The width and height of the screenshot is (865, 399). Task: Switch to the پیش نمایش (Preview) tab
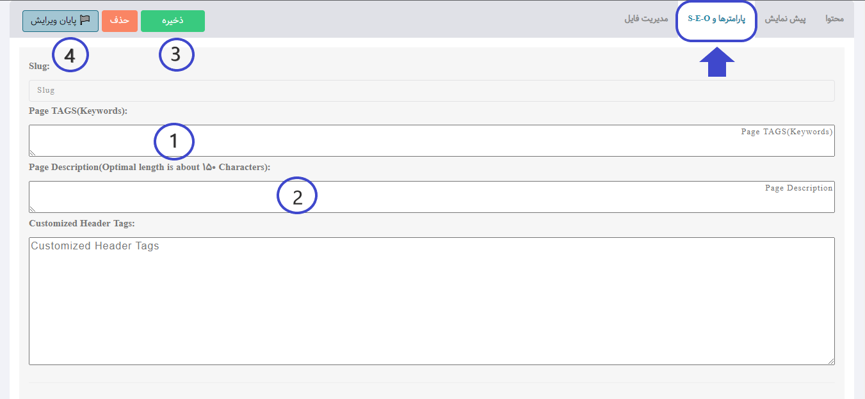tap(785, 19)
